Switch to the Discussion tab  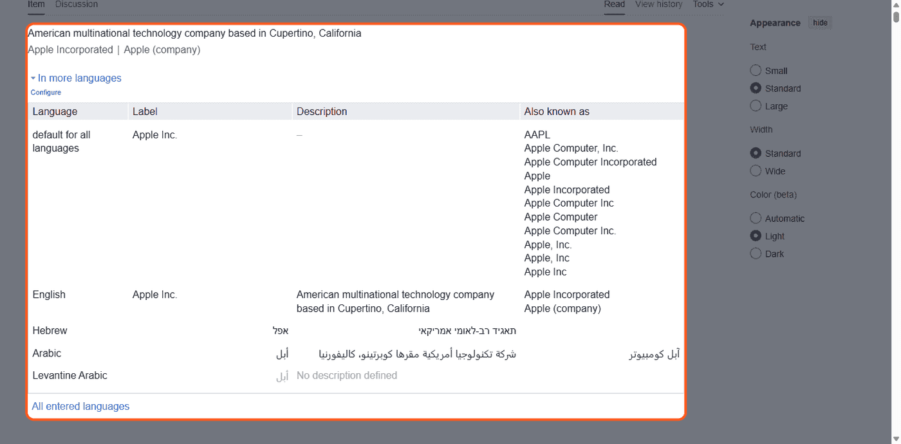tap(77, 5)
